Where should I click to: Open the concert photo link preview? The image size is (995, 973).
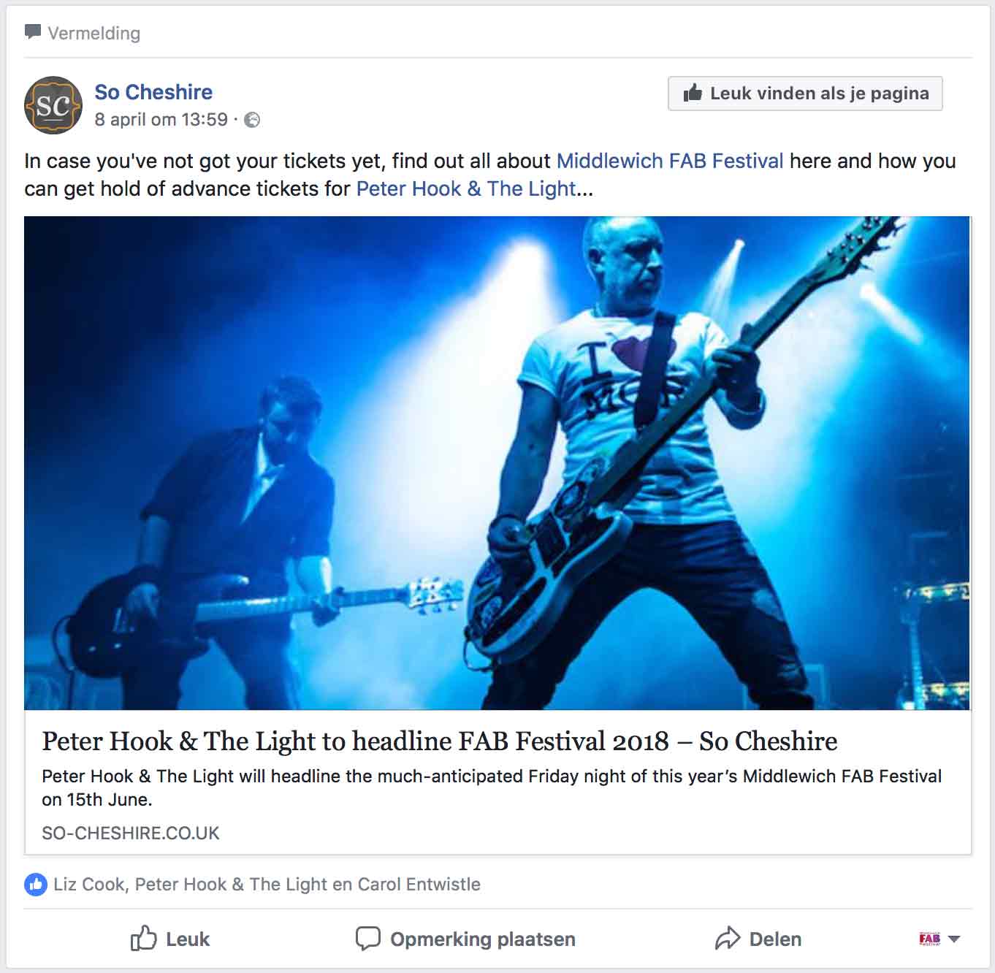click(497, 463)
